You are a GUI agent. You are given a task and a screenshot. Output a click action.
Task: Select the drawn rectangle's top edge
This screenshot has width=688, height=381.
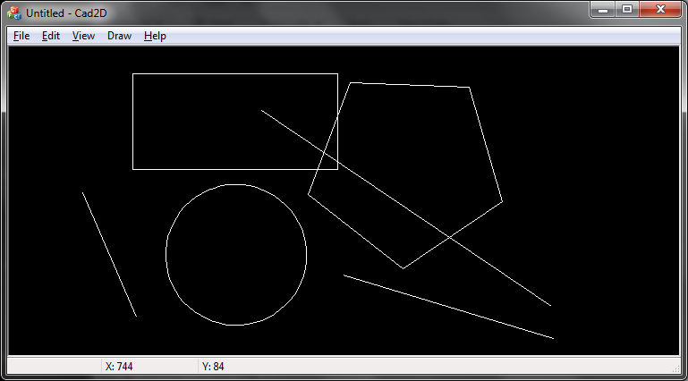coord(235,73)
